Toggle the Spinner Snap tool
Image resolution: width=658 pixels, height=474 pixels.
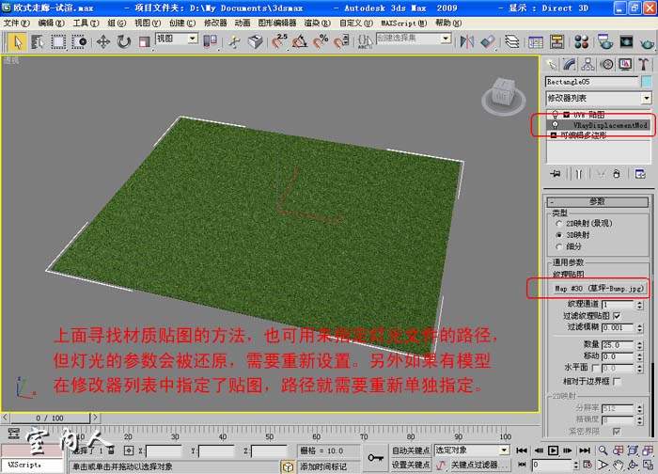click(341, 41)
